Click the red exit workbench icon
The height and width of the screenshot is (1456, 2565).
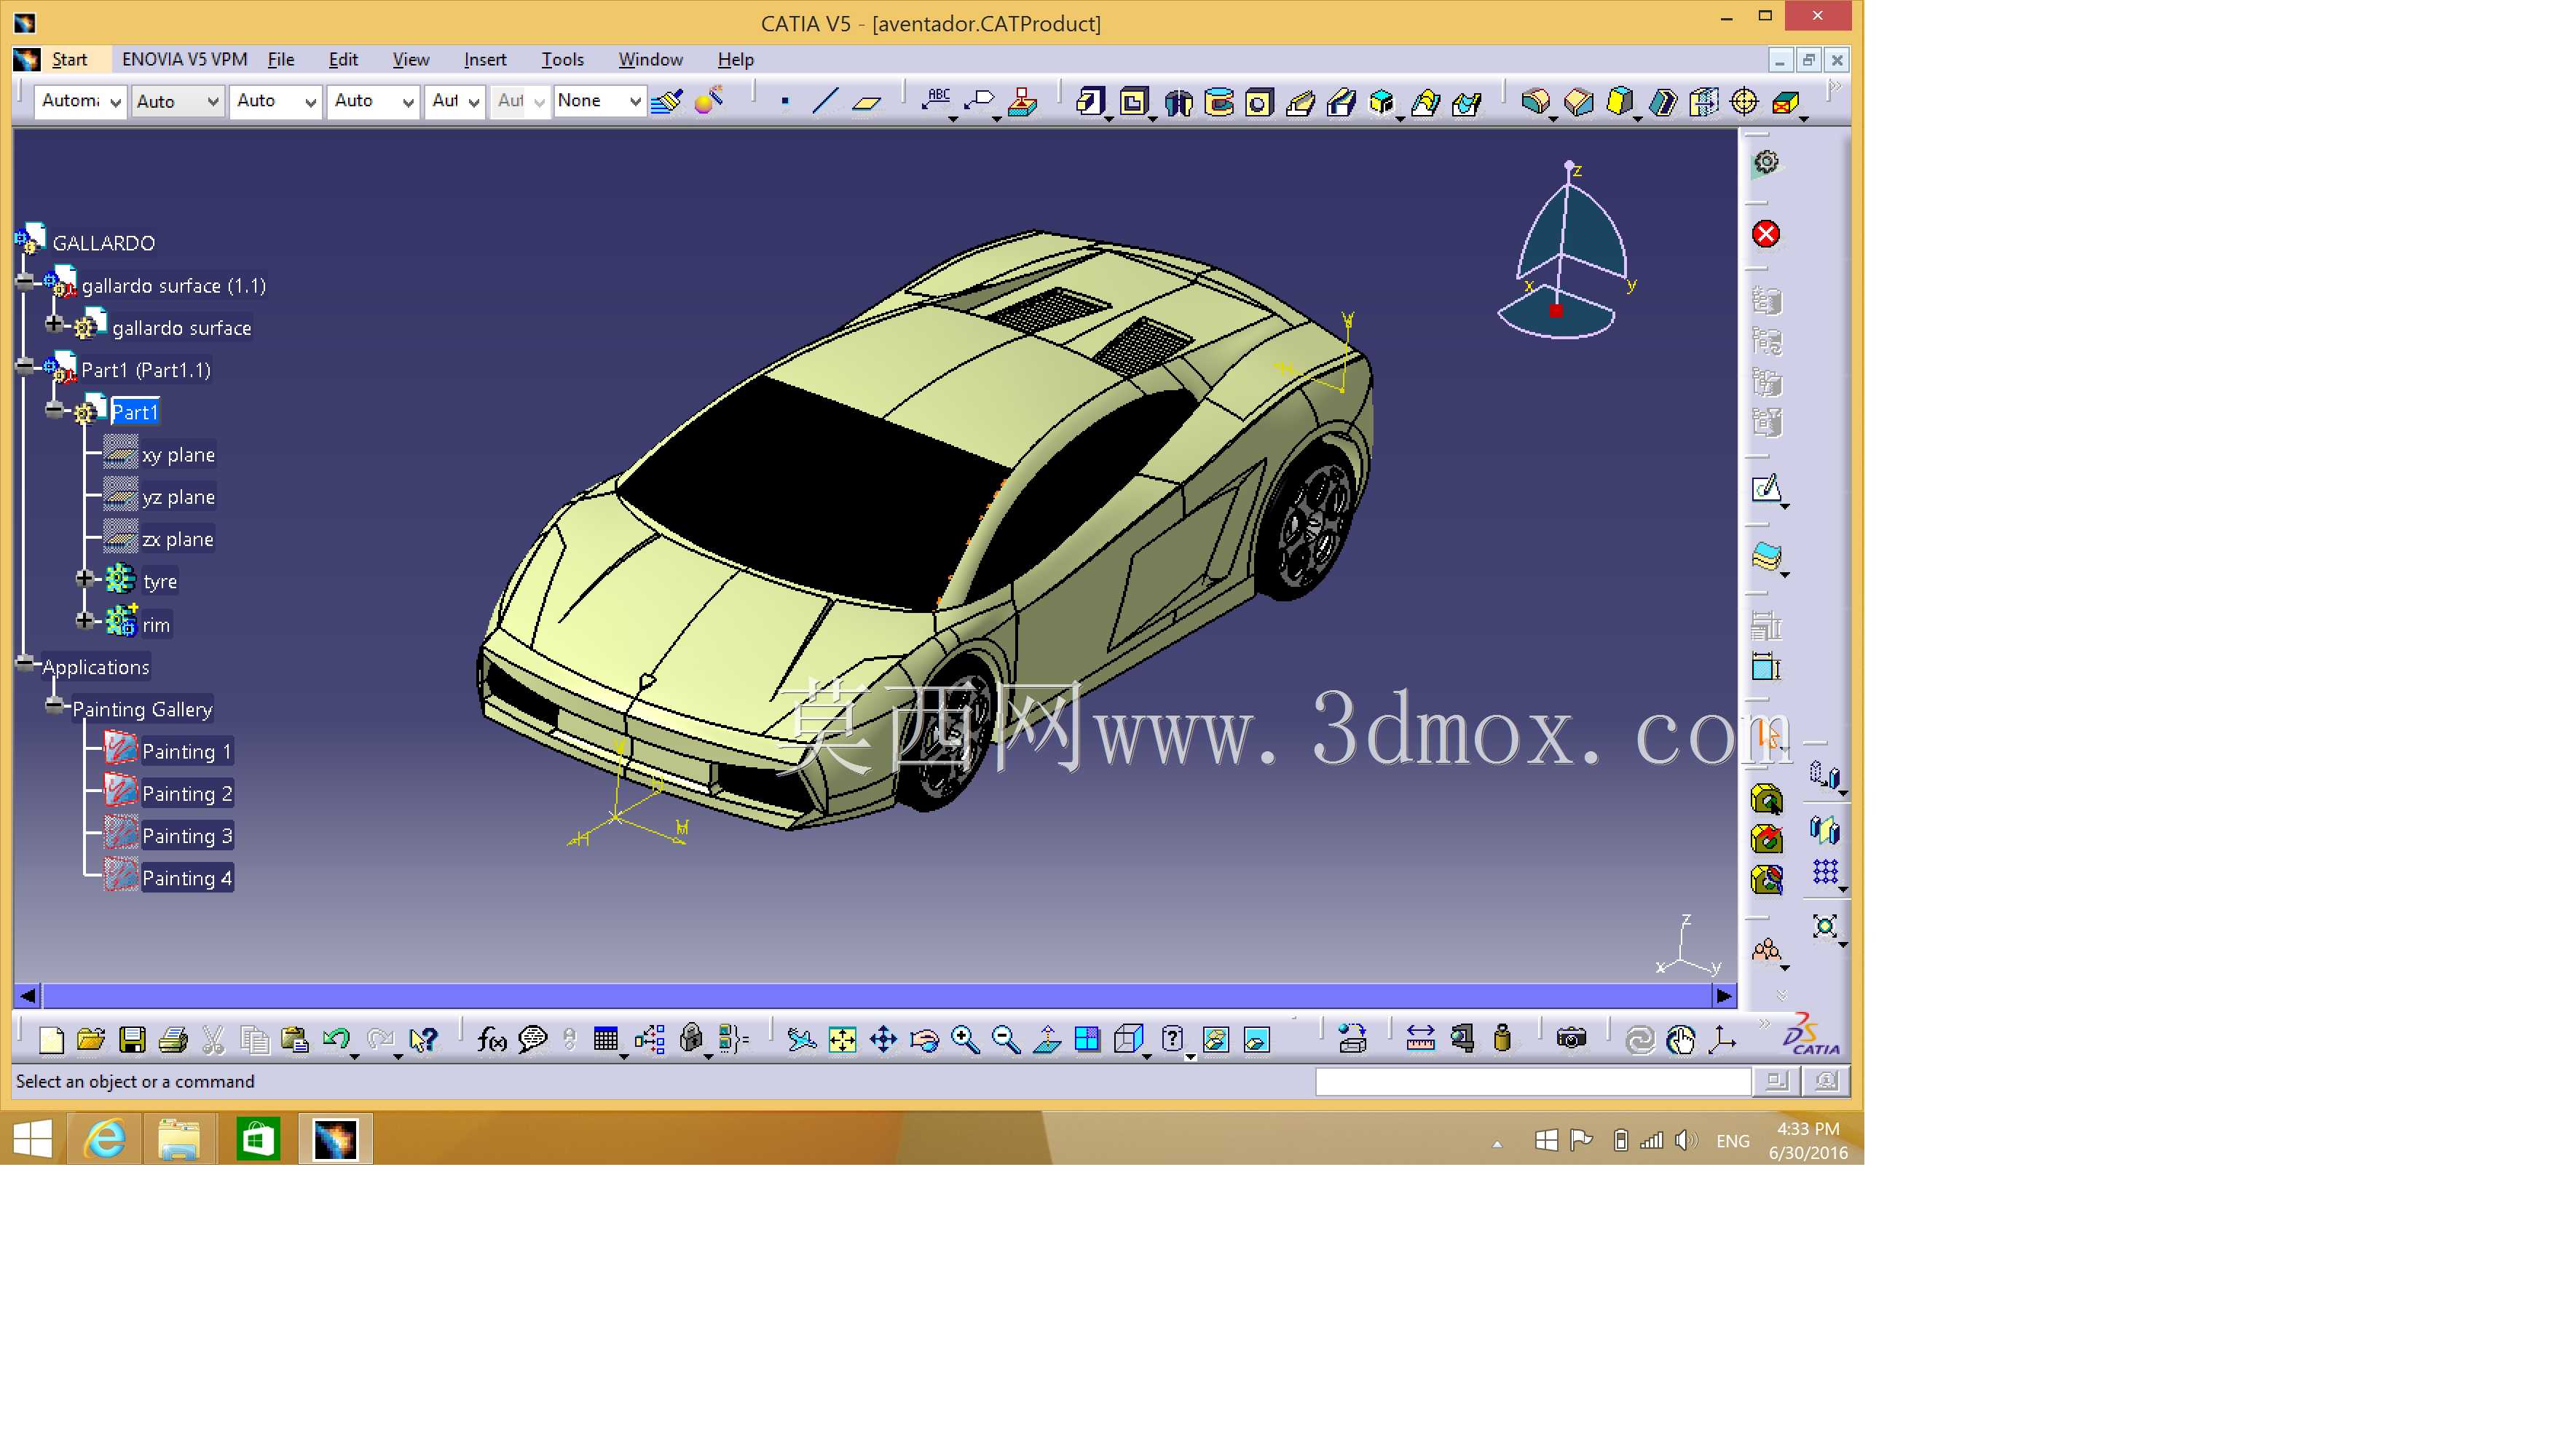1765,234
